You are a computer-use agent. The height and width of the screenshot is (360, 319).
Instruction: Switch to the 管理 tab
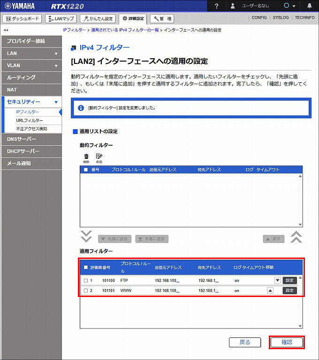pyautogui.click(x=162, y=19)
